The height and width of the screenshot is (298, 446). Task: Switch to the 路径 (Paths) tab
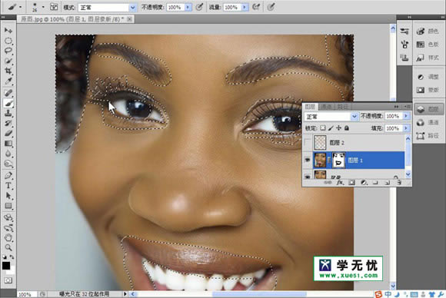pyautogui.click(x=343, y=107)
